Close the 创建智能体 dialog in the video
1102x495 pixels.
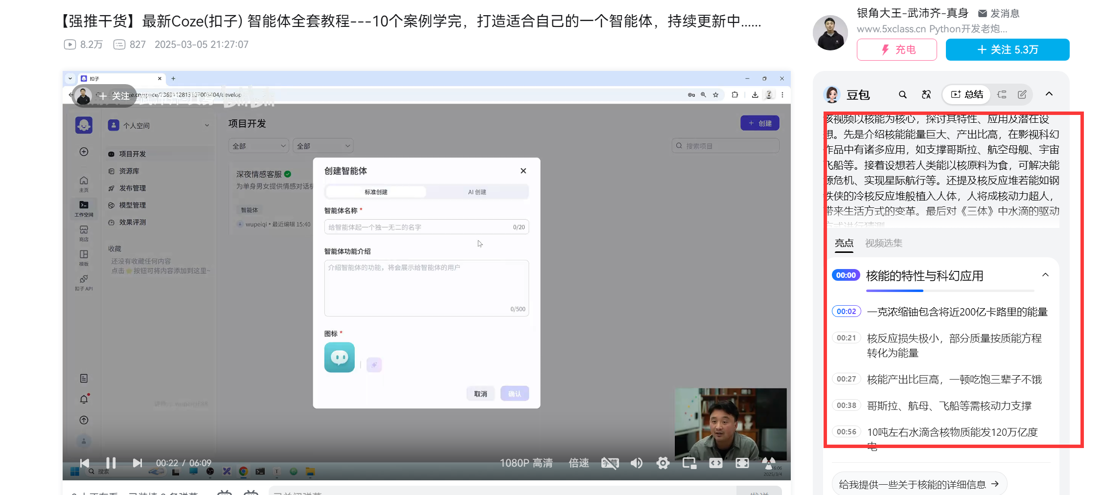tap(523, 171)
